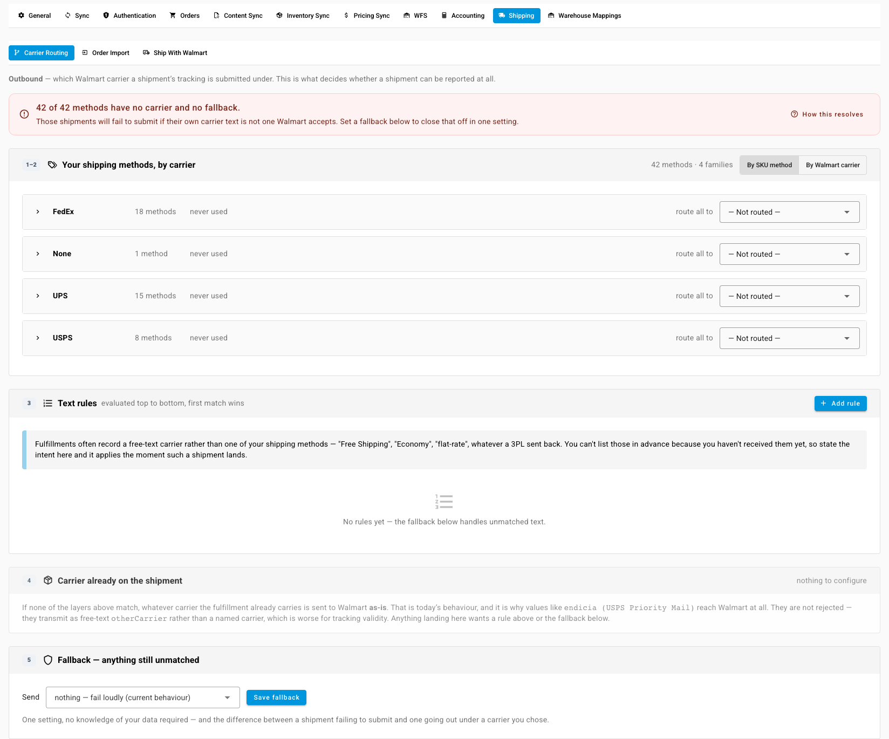Open the Content Sync tab

point(238,16)
